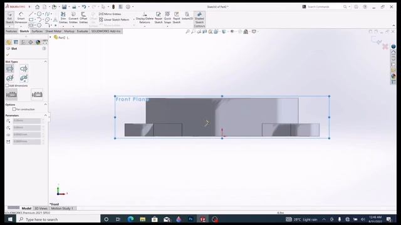The height and width of the screenshot is (225, 401).
Task: Open the Appearances tab in task pane
Action: tap(393, 76)
